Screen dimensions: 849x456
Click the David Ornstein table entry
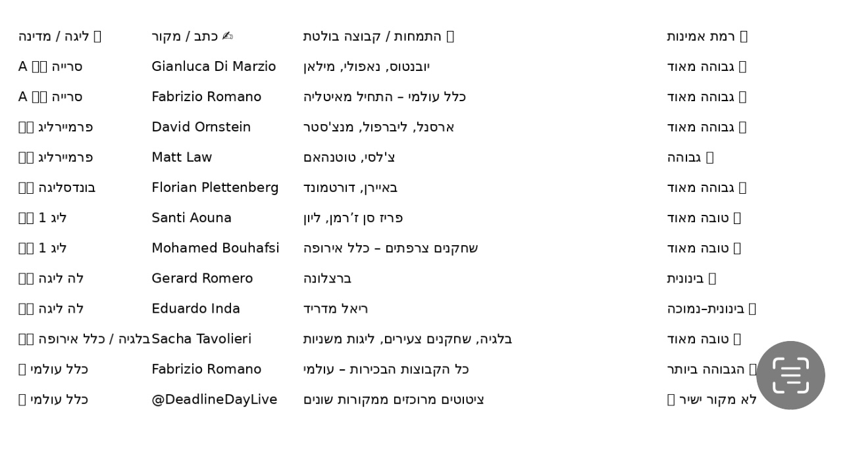[201, 127]
